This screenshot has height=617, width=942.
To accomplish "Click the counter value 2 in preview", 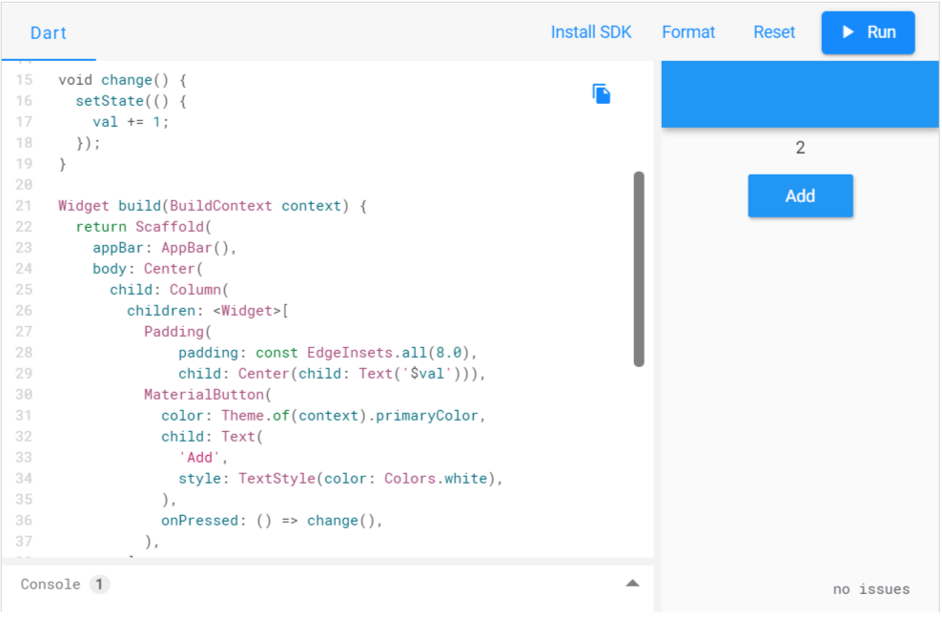I will 800,148.
